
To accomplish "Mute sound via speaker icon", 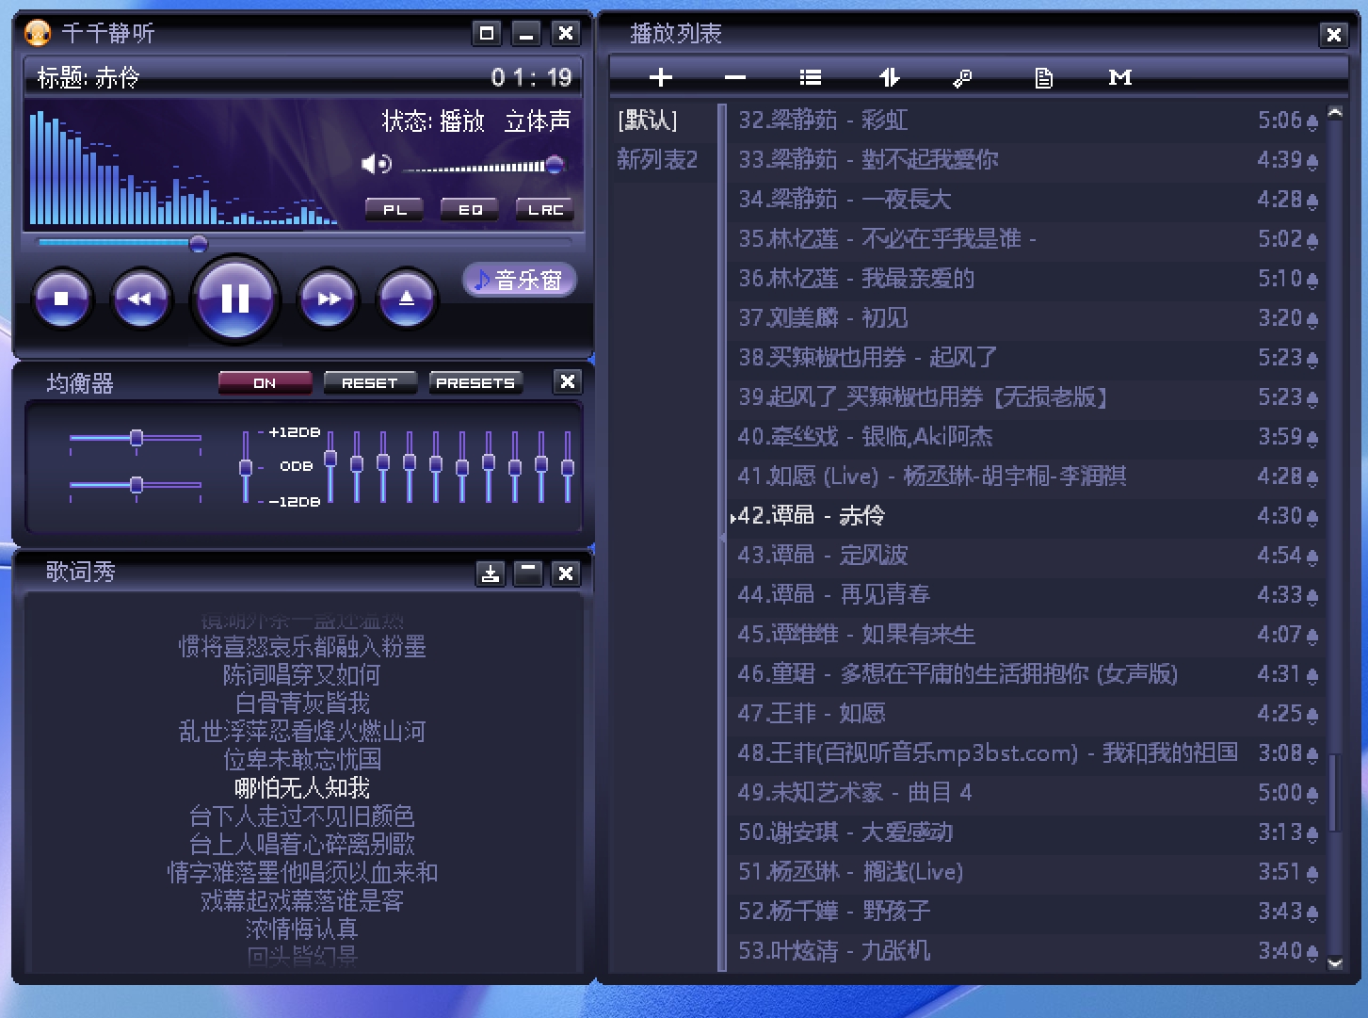I will click(x=376, y=165).
